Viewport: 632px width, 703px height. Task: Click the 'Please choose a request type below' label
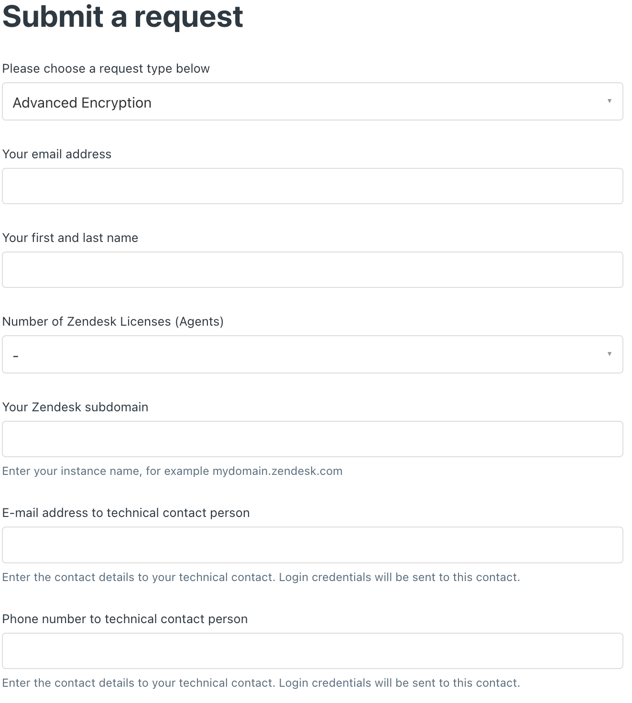coord(106,68)
